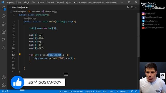
Task: Click the Visual Studio Code logo
Action: (x=3, y=2)
